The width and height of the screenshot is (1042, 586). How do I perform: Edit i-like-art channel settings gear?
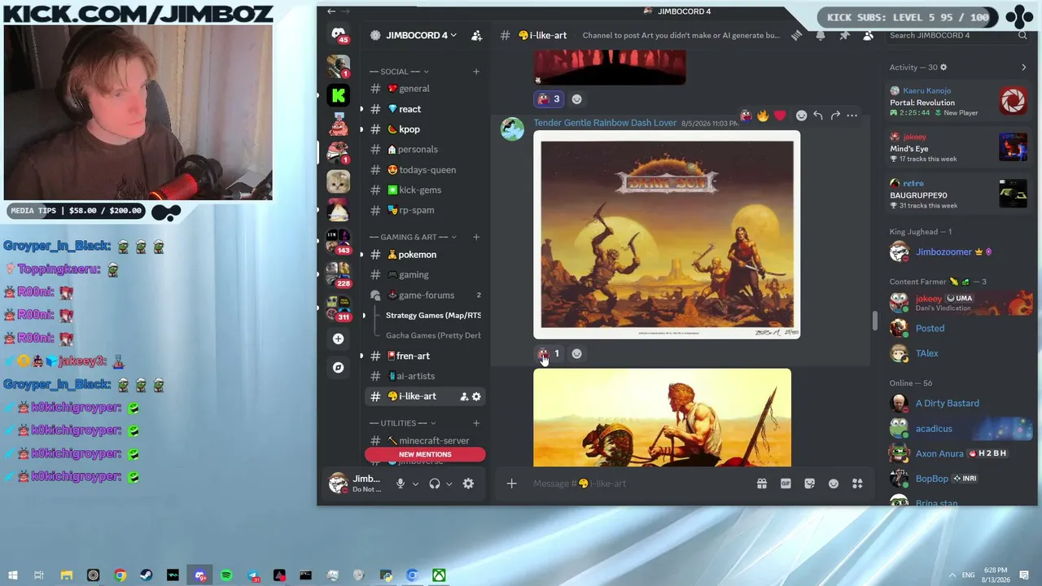tap(476, 396)
